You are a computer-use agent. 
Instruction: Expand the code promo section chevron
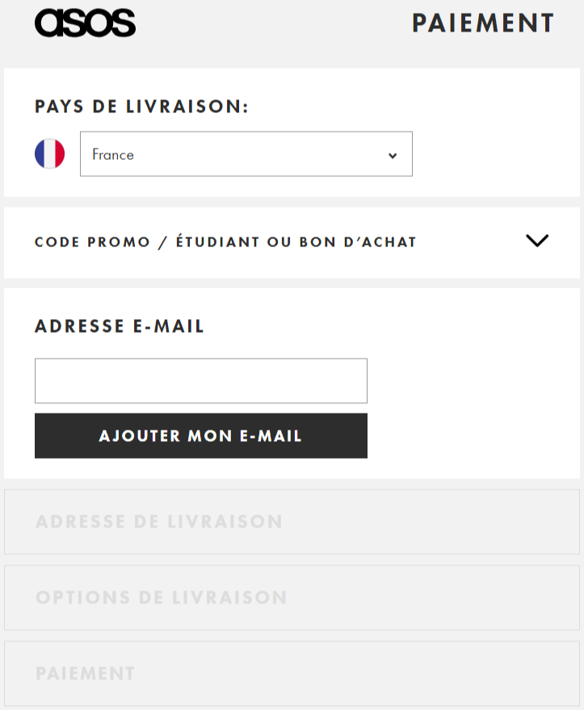536,241
